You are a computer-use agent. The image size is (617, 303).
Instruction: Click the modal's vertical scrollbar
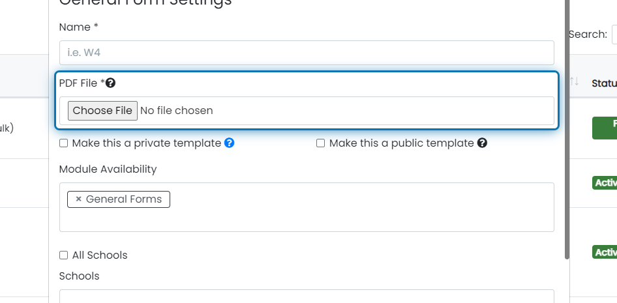(x=567, y=130)
